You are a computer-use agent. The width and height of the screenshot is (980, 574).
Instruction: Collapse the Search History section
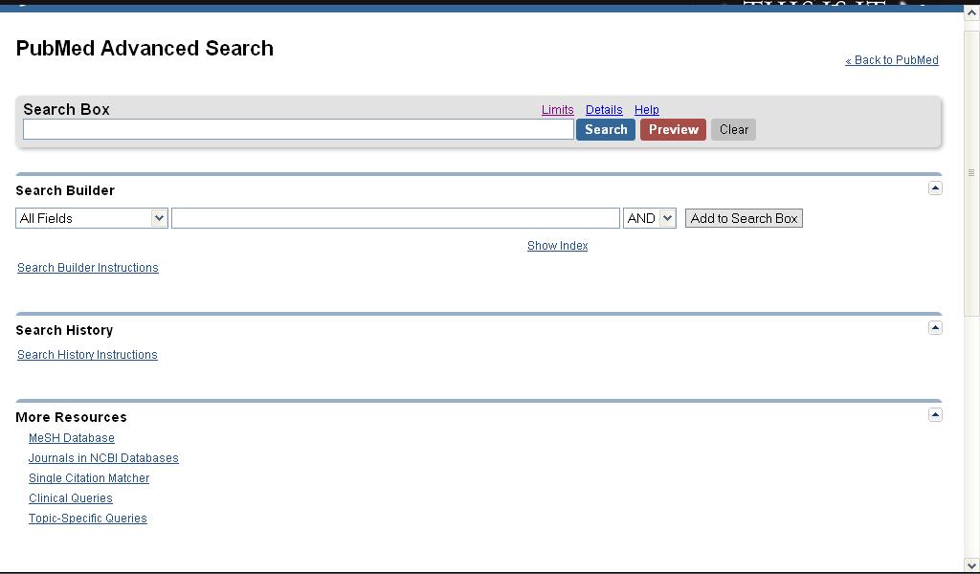(935, 328)
